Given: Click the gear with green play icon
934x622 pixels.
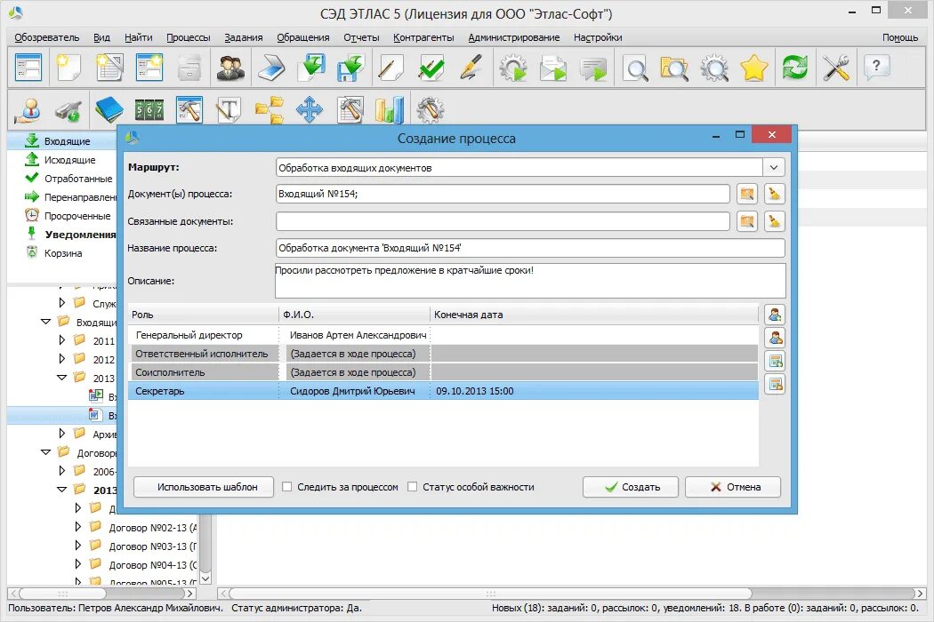Looking at the screenshot, I should (x=513, y=68).
